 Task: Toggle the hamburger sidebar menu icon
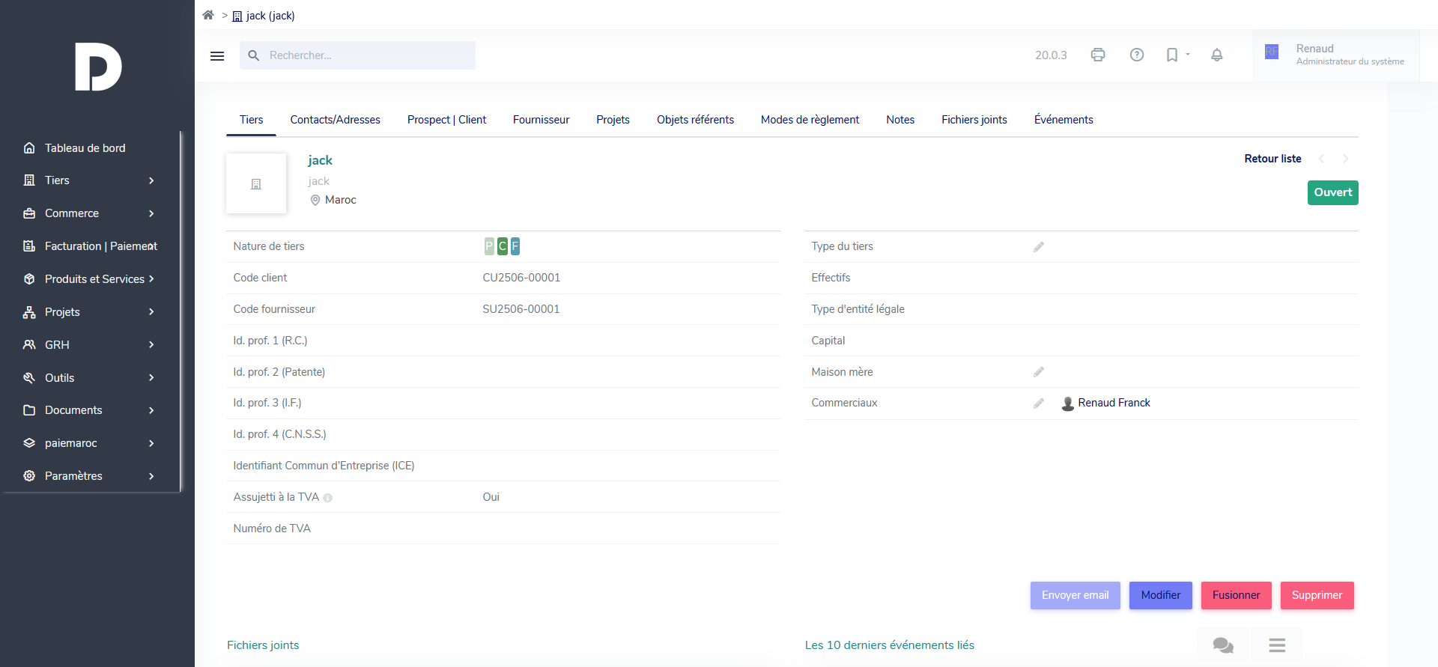(217, 56)
